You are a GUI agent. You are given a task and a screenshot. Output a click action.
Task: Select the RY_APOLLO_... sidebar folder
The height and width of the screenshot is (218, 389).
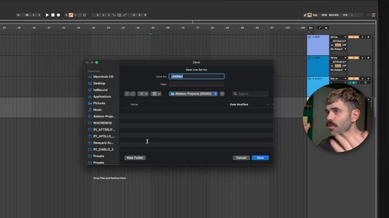(x=102, y=136)
